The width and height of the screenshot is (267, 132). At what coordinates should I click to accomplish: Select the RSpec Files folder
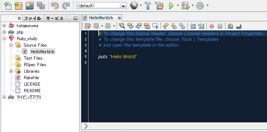click(x=35, y=65)
